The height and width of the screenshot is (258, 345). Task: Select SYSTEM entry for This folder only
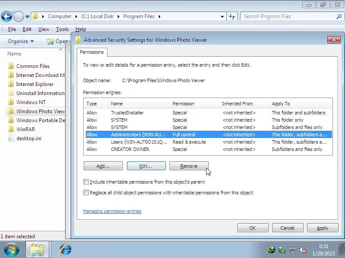[x=208, y=120]
